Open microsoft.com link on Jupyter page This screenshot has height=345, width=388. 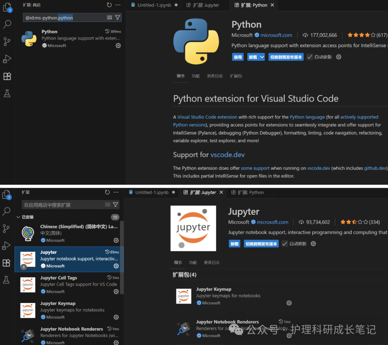coord(272,222)
